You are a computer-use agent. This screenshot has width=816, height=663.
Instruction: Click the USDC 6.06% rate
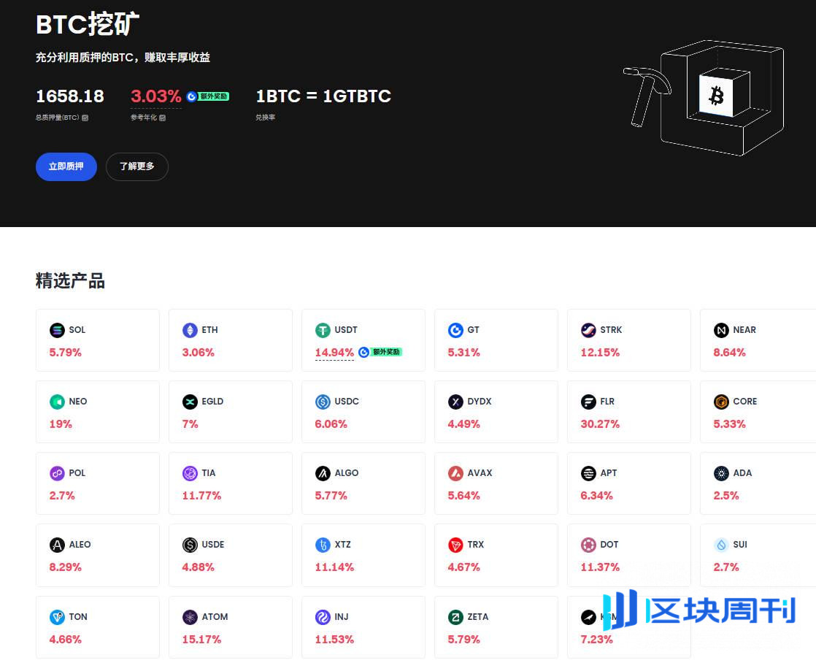coord(331,424)
